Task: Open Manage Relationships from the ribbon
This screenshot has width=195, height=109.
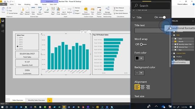Action: coord(107,11)
